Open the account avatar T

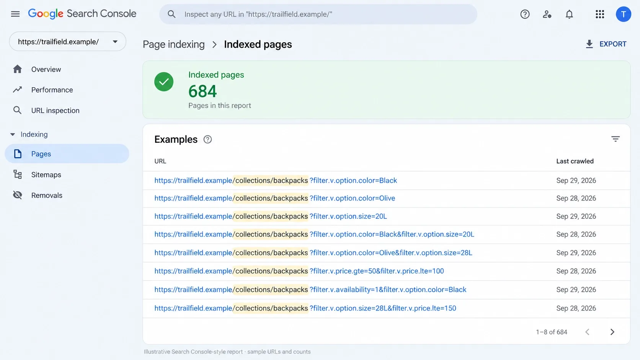tap(623, 14)
